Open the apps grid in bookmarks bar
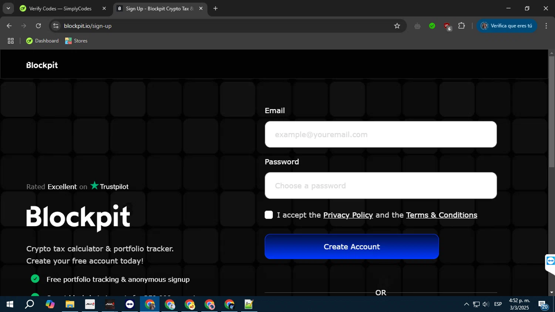This screenshot has height=312, width=555. point(11,41)
